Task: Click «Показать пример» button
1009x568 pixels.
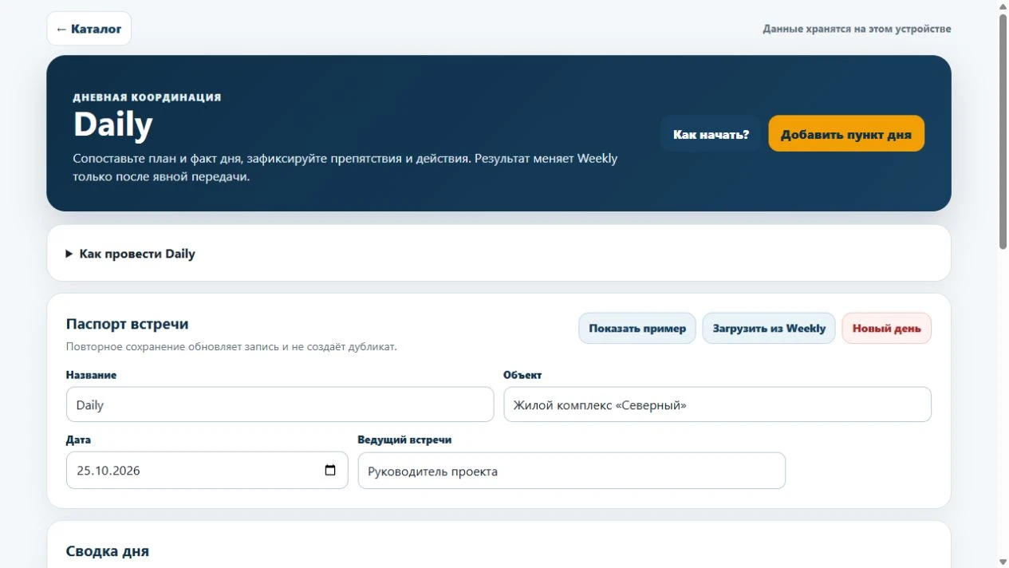Action: tap(637, 328)
